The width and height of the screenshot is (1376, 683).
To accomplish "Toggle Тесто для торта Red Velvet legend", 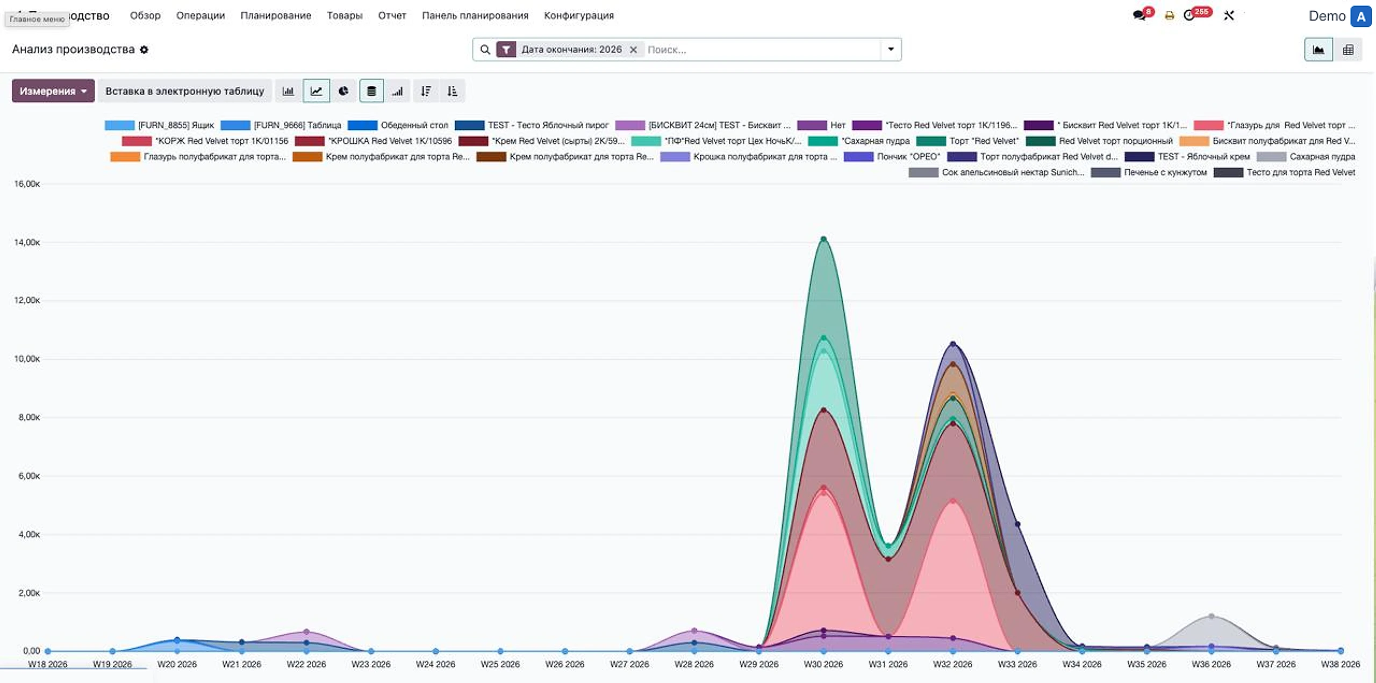I will click(1285, 172).
